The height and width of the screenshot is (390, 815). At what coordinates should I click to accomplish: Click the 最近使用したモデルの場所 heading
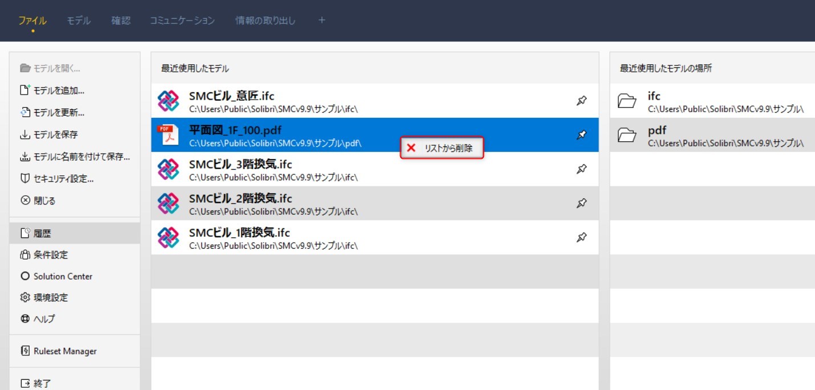[x=666, y=68]
